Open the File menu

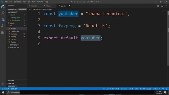point(6,2)
